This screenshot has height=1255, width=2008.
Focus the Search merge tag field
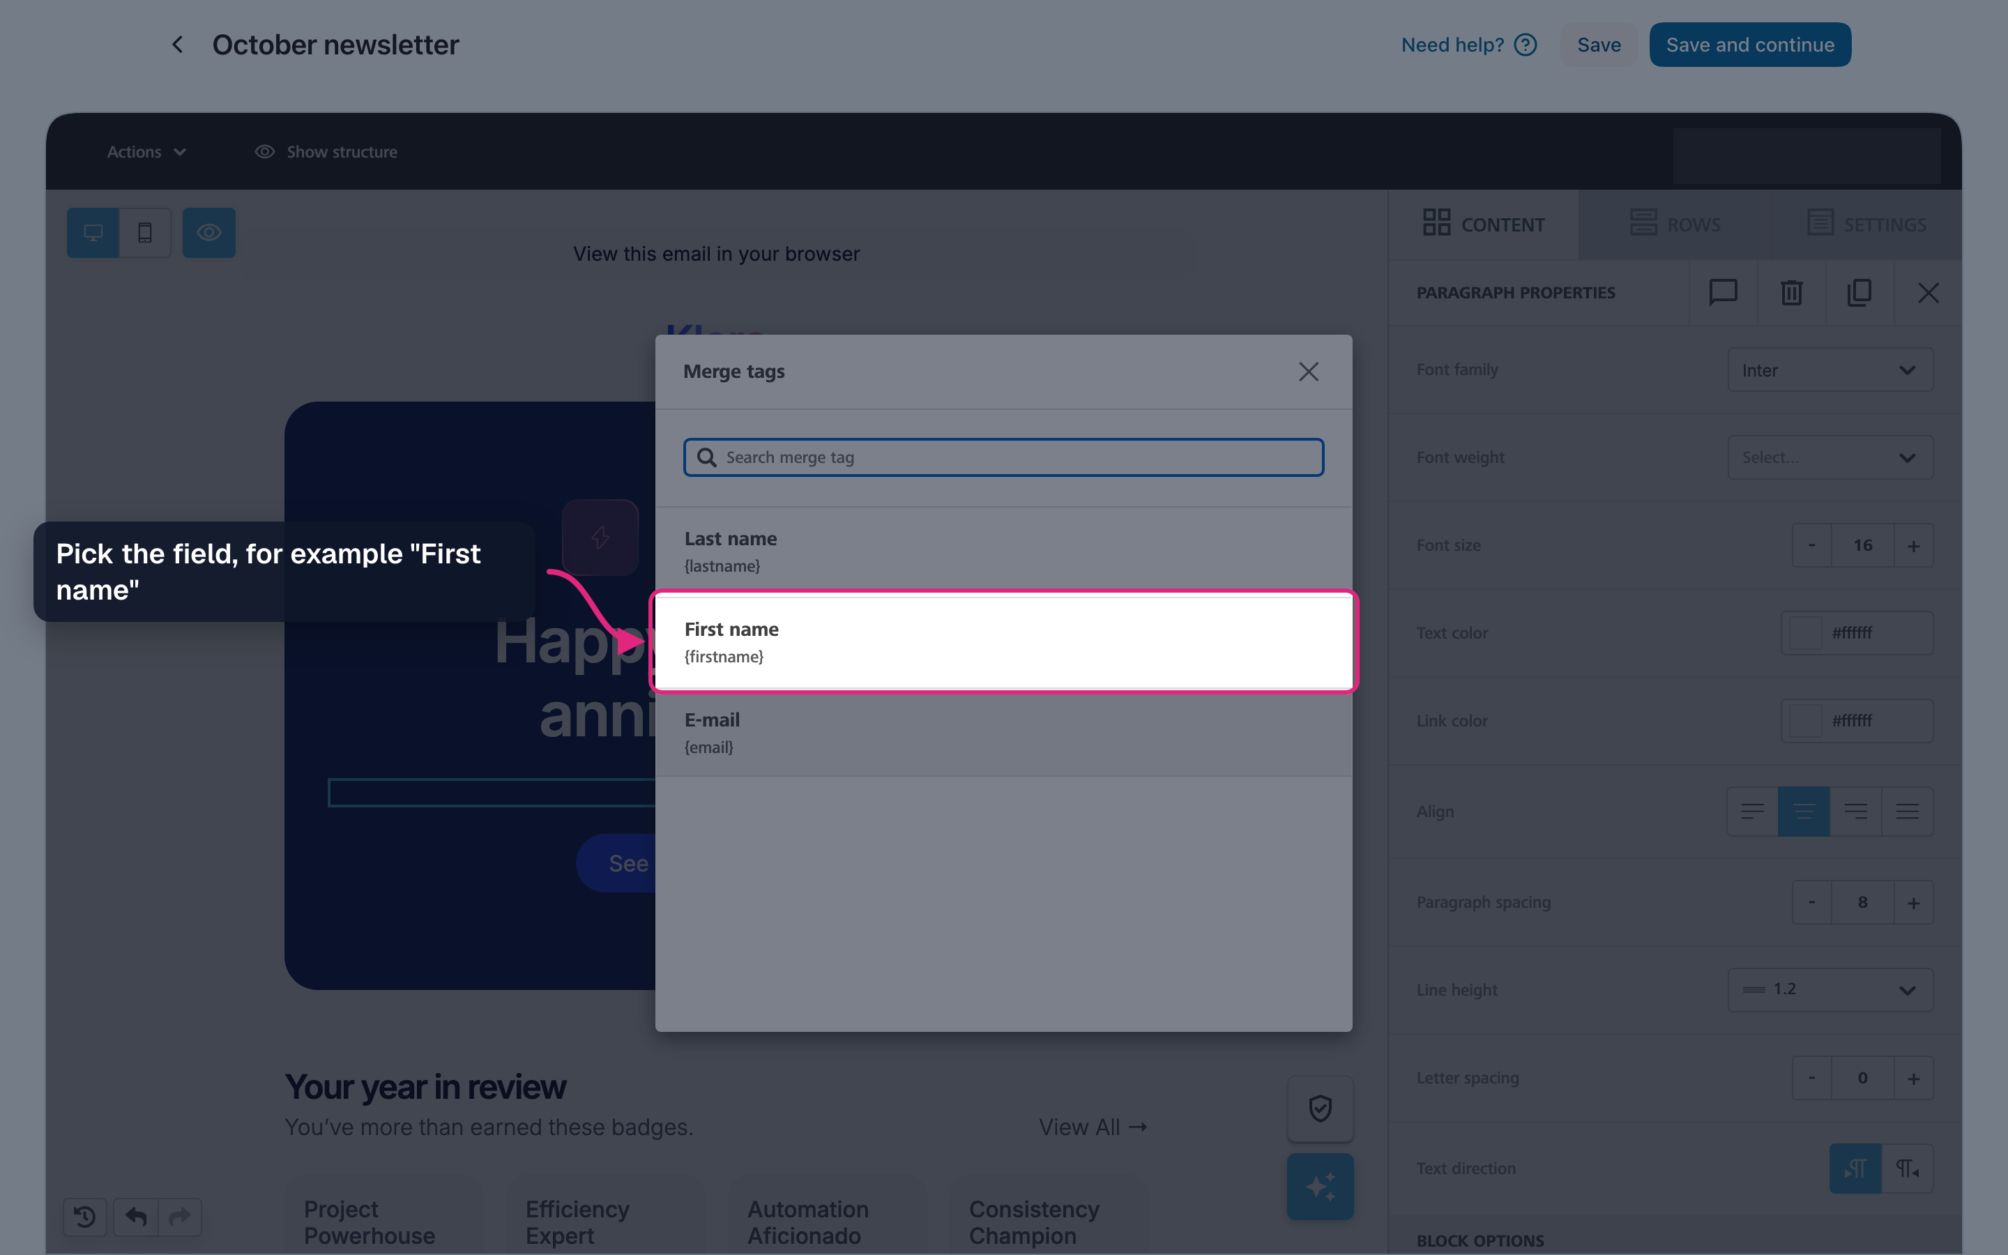click(x=1003, y=457)
